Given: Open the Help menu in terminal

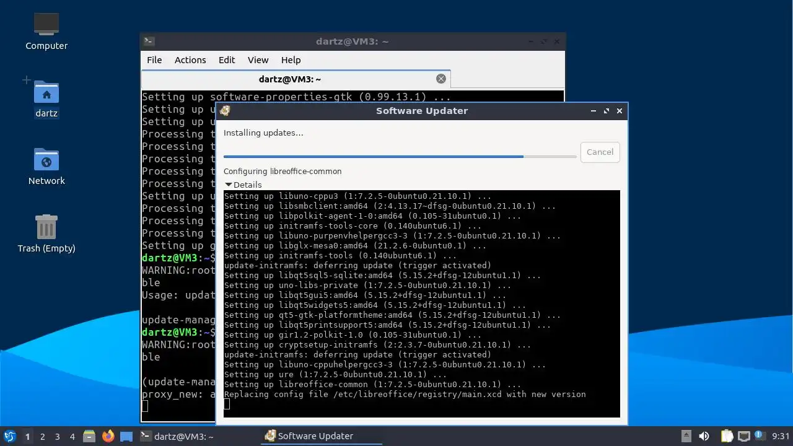Looking at the screenshot, I should pos(291,60).
